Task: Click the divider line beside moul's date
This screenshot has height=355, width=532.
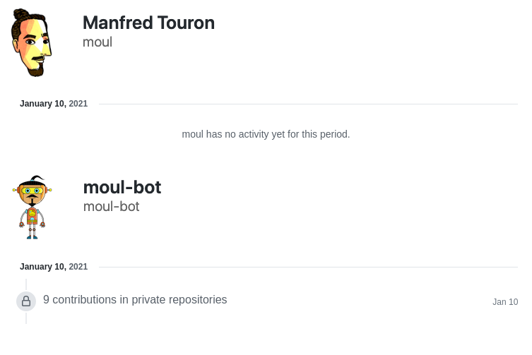Action: (308, 104)
